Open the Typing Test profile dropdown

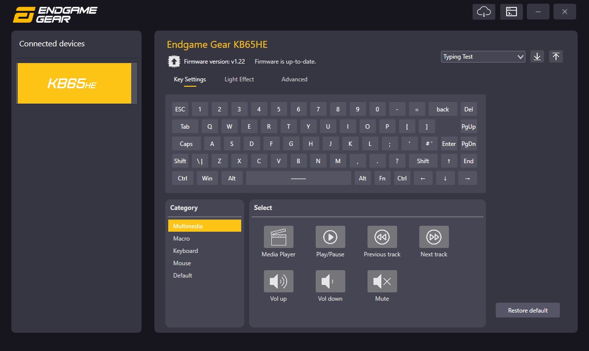coord(483,57)
